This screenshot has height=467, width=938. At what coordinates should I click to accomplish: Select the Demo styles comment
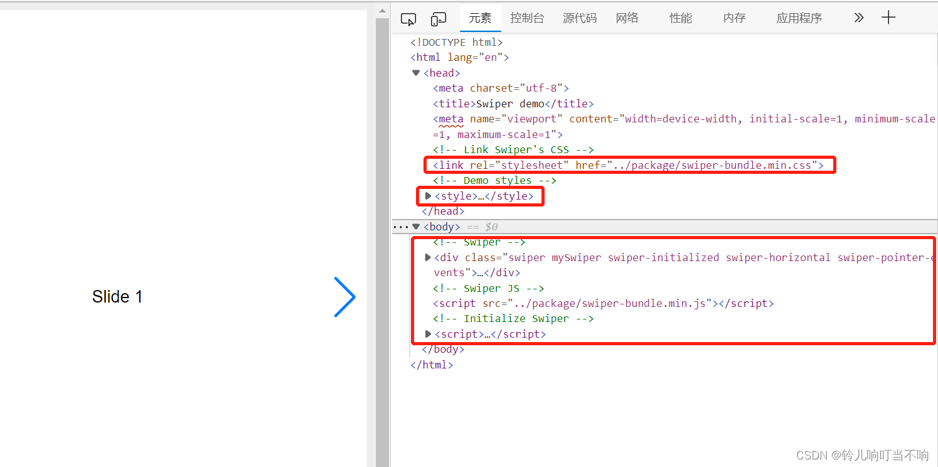click(x=494, y=180)
